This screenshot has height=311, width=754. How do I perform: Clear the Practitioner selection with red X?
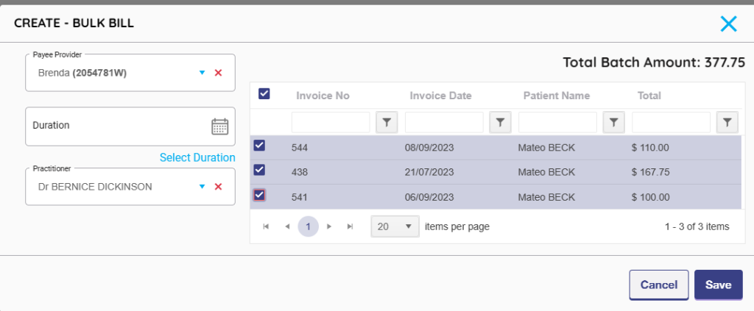point(218,187)
